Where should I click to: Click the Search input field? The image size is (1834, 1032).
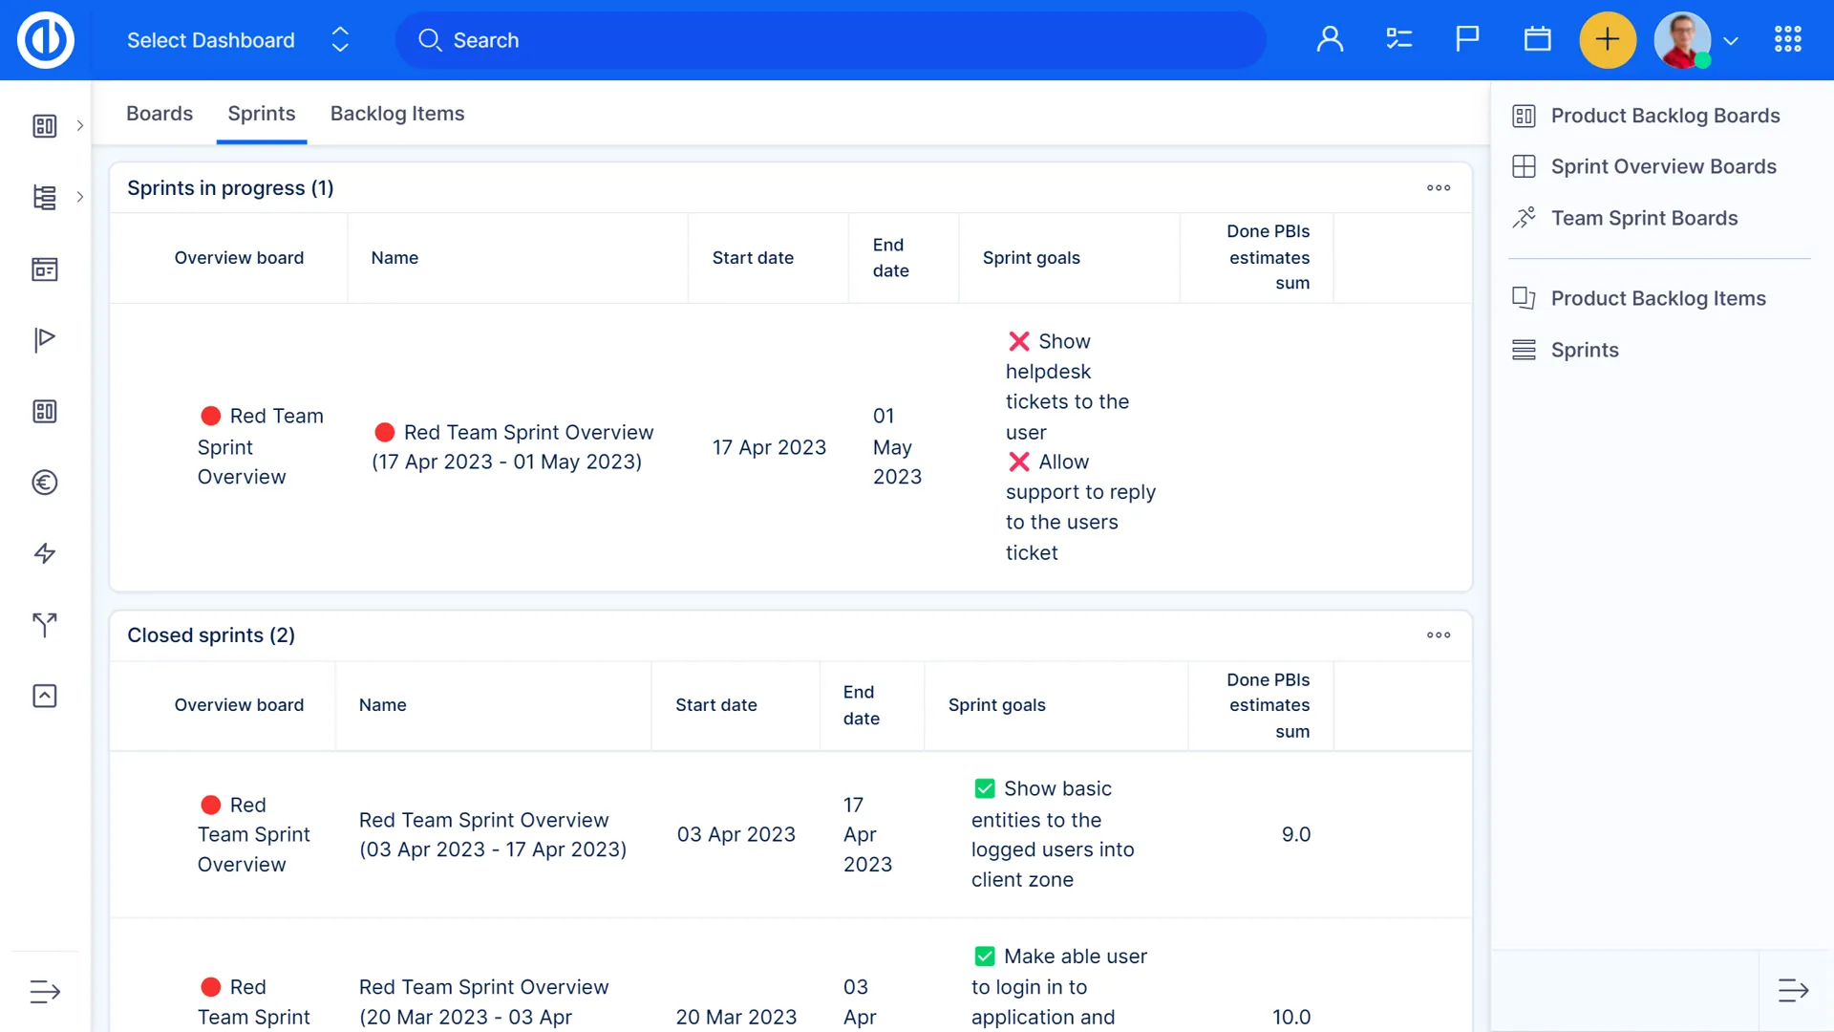[x=831, y=40]
